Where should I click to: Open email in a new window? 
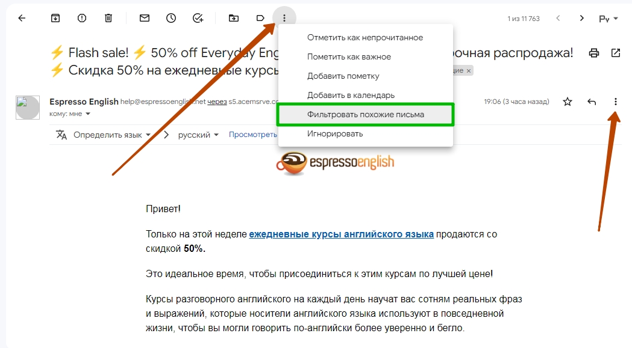tap(616, 53)
